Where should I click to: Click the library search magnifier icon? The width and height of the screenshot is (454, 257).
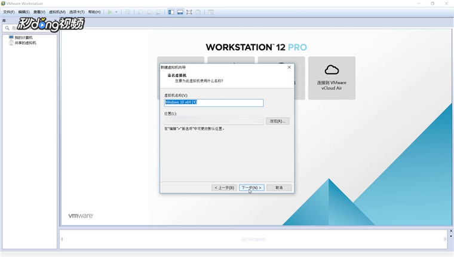(x=7, y=28)
